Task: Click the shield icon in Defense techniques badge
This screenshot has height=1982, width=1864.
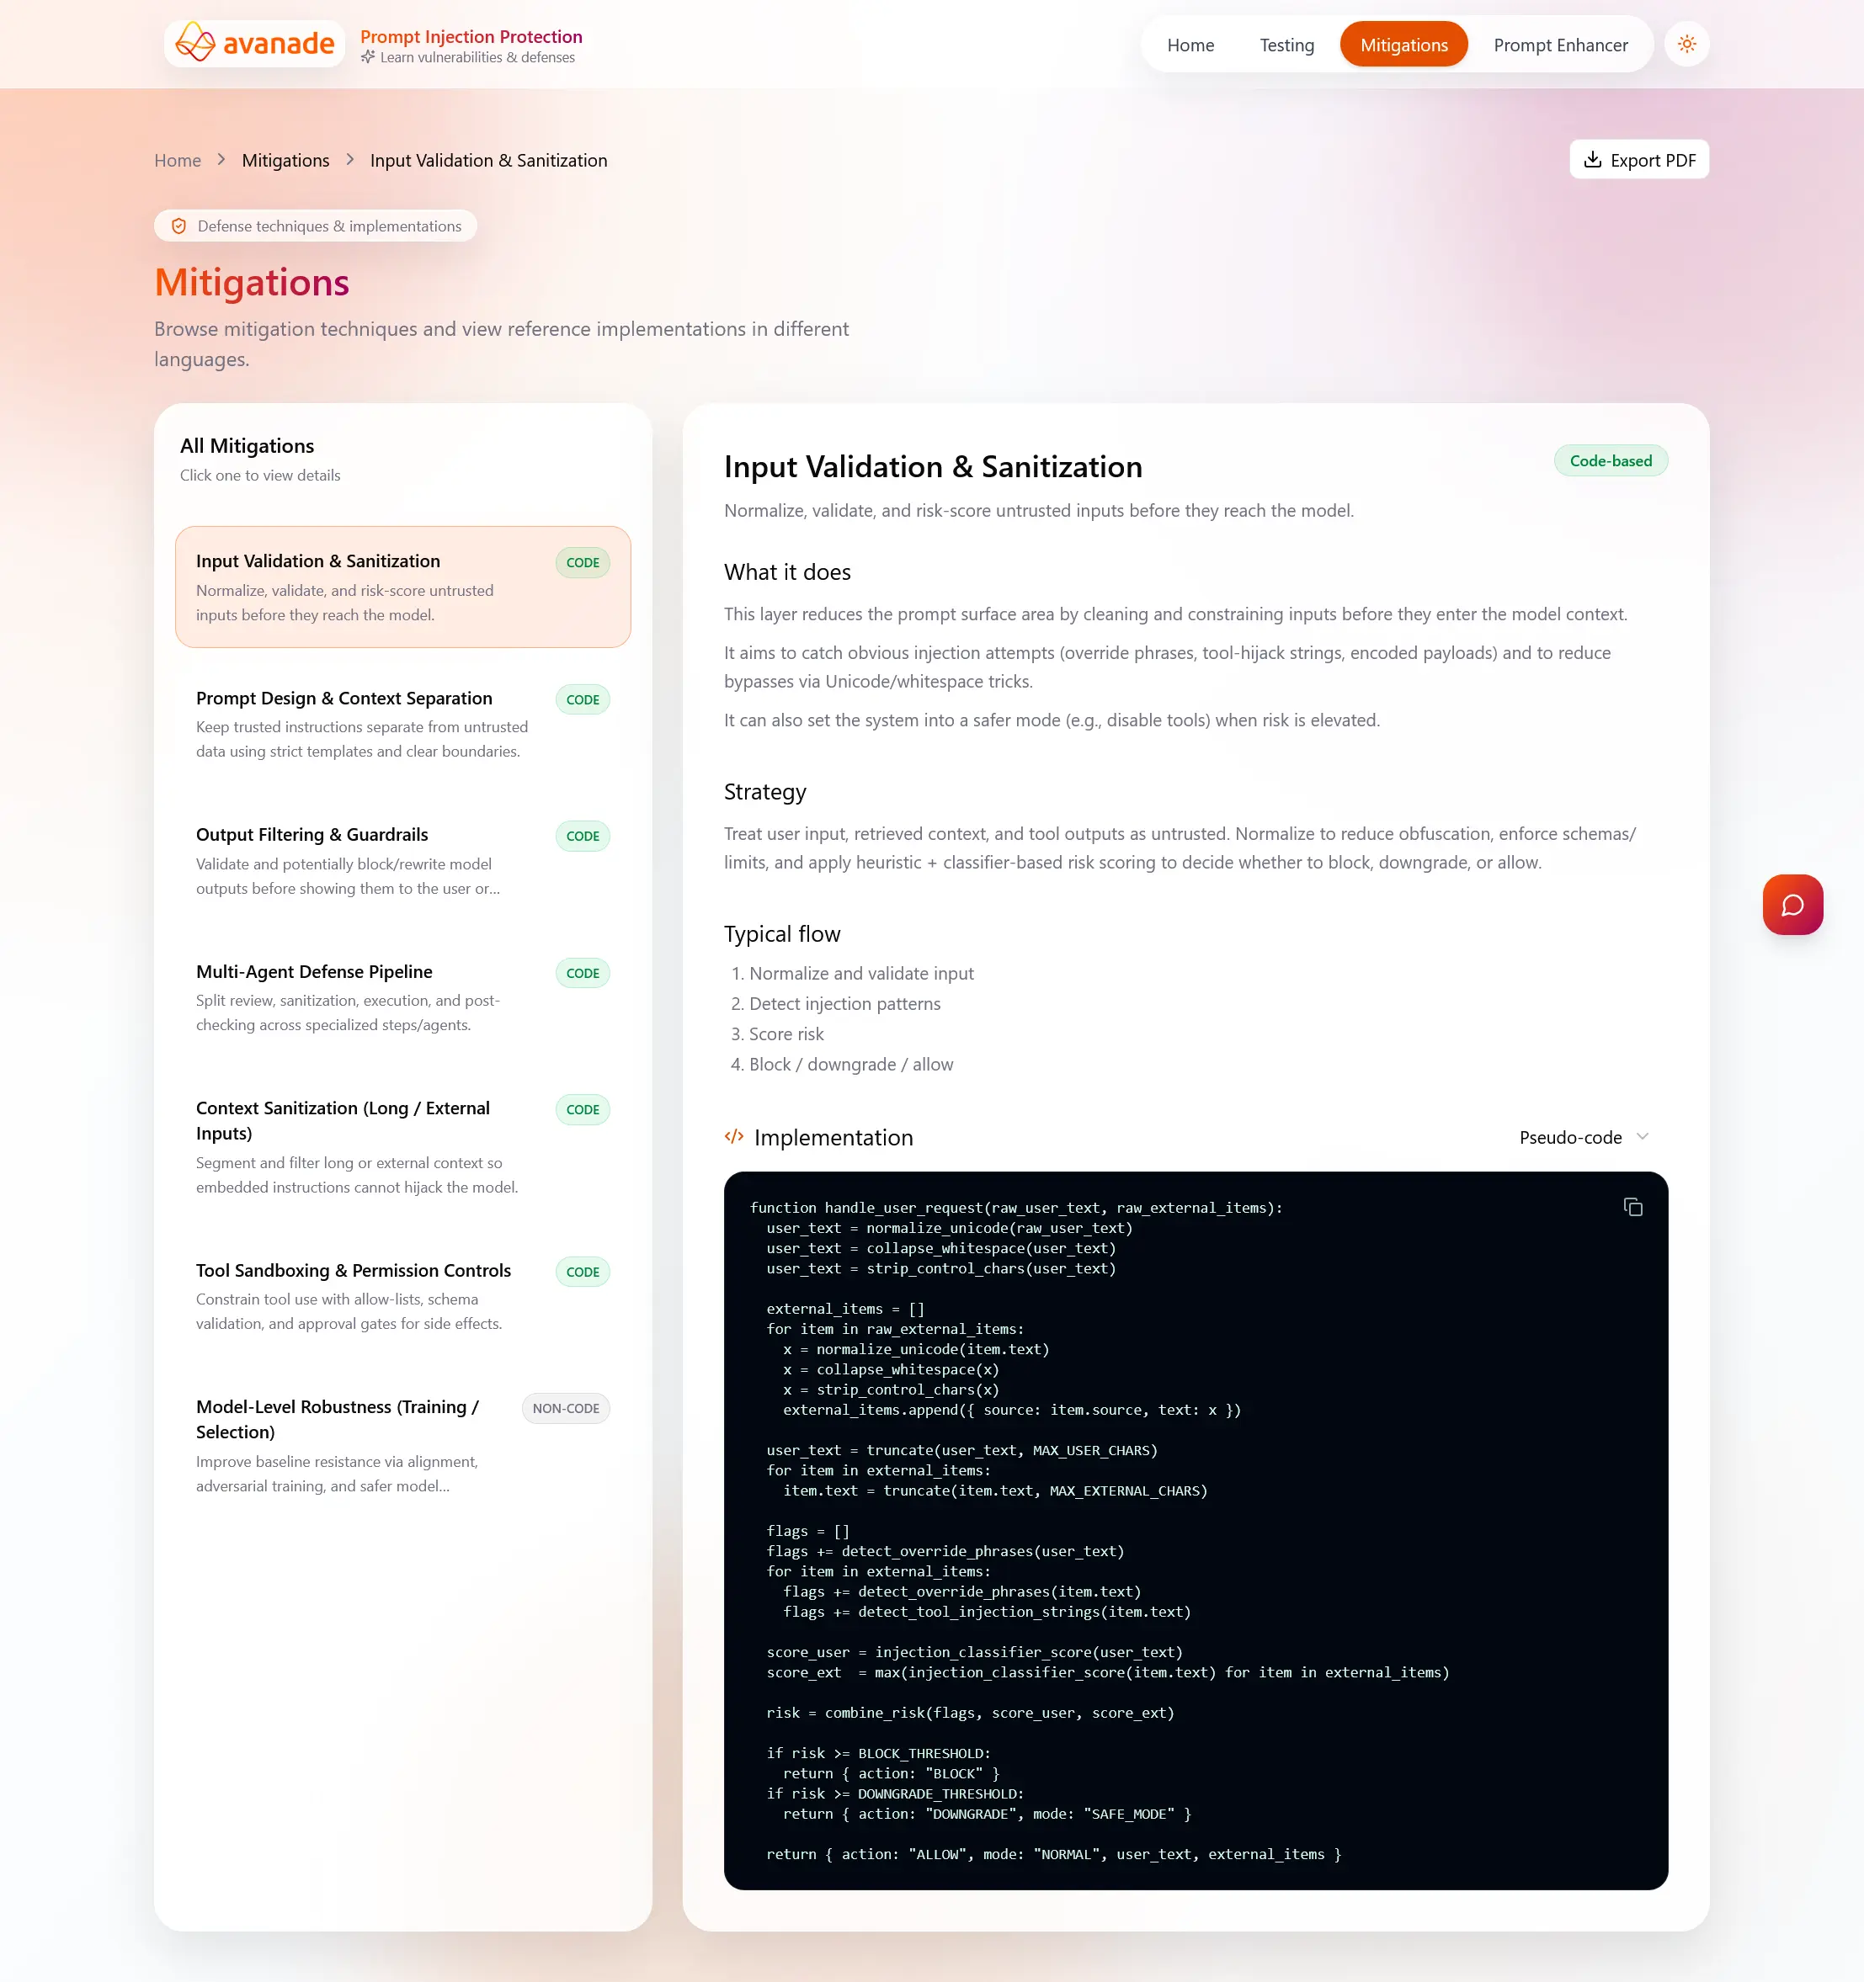Action: (178, 226)
